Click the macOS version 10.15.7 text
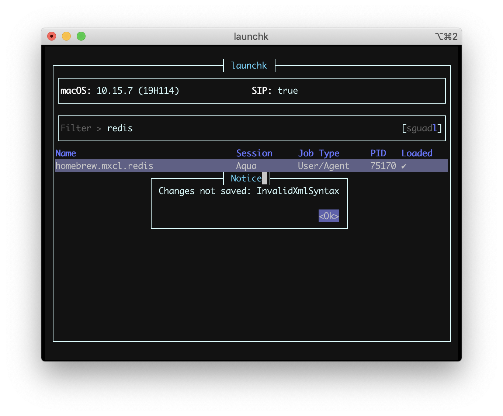Image resolution: width=503 pixels, height=416 pixels. coord(119,91)
